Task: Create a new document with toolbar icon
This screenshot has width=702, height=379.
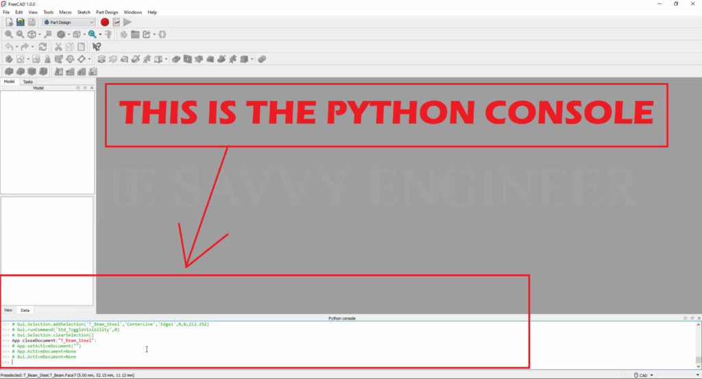Action: 9,22
